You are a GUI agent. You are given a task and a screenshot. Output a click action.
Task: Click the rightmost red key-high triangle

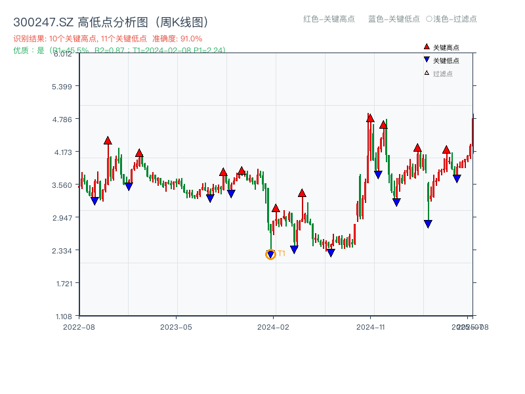coord(446,150)
